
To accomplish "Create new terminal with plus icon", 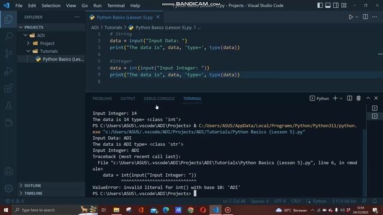I will (x=335, y=98).
